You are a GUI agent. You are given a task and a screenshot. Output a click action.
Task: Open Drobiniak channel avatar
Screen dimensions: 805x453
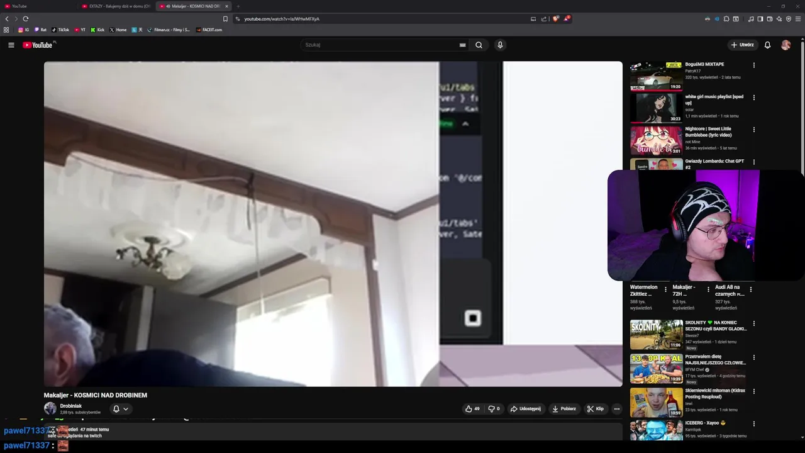point(50,408)
